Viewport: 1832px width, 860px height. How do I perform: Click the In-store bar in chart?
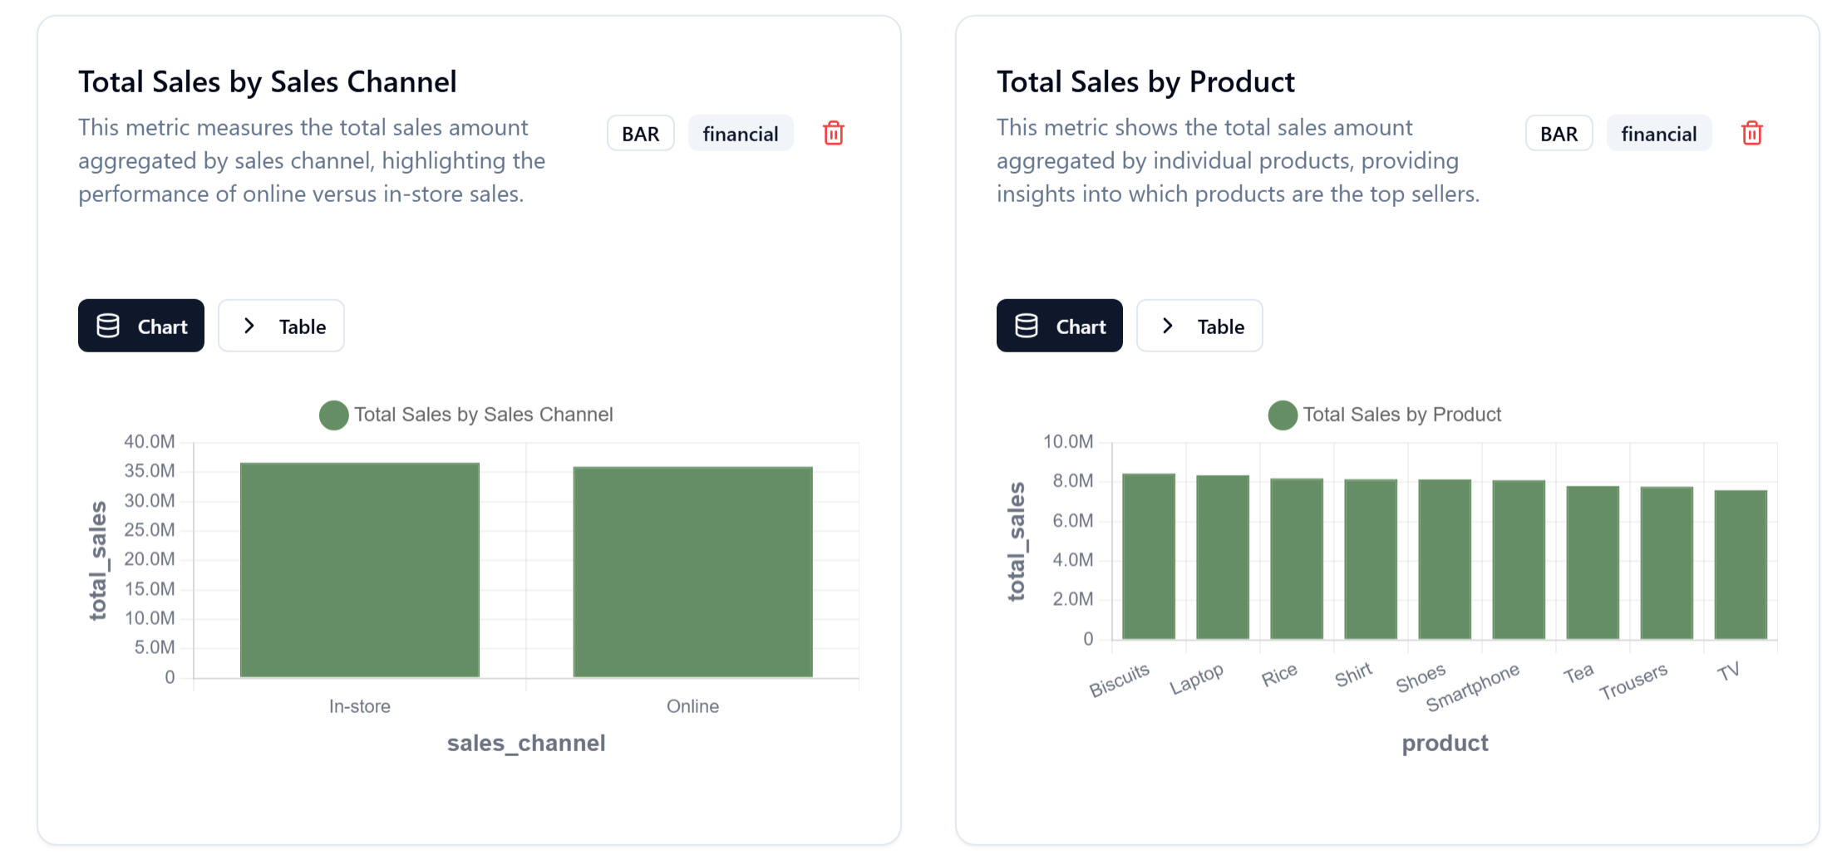359,570
